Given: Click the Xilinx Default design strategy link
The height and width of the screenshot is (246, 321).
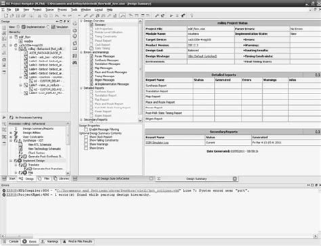Looking at the screenshot, I should (x=202, y=56).
